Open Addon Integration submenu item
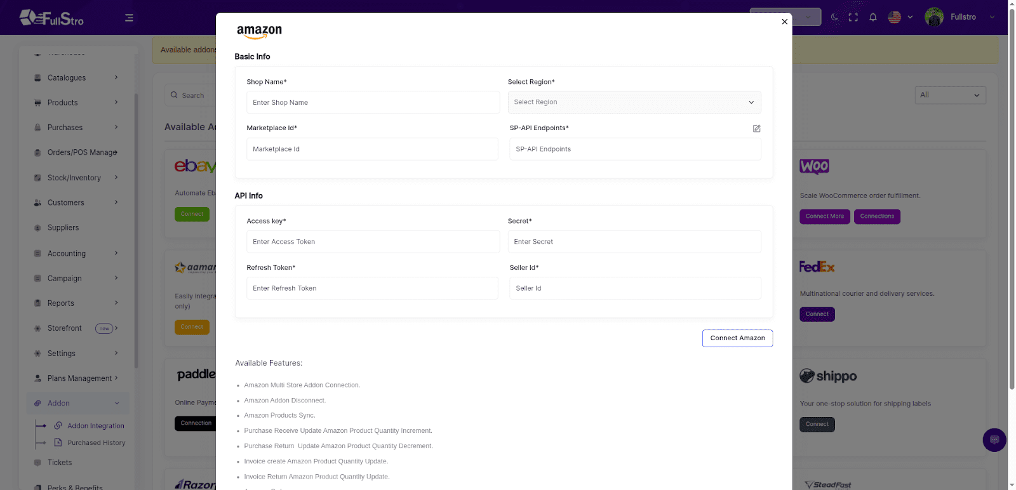The height and width of the screenshot is (490, 1016). (96, 426)
